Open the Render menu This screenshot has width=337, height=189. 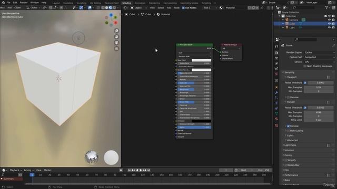(24, 3)
